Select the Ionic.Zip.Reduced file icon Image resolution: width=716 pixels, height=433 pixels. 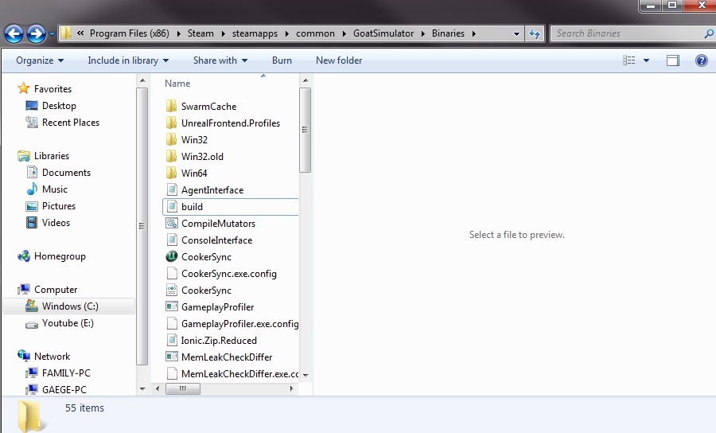(172, 341)
